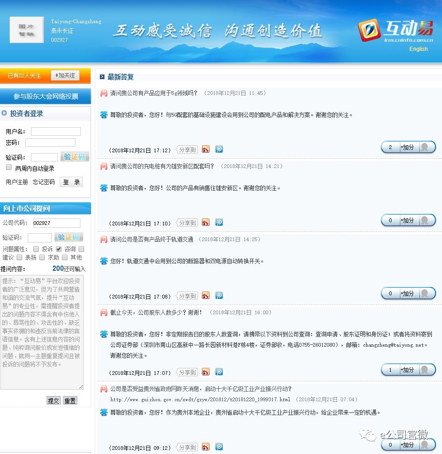Check the 求助 question type box

(x=42, y=257)
